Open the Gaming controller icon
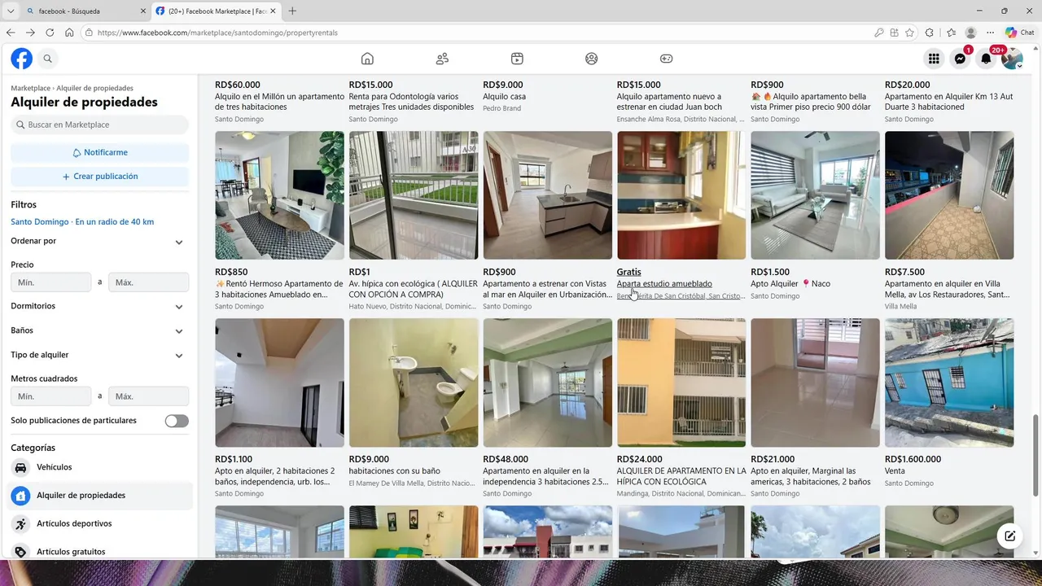 click(x=666, y=59)
